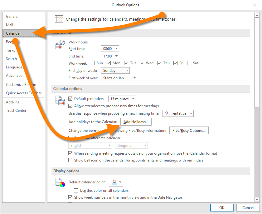Image resolution: width=262 pixels, height=214 pixels.
Task: Click the Display options color wheel icon
Action: (60, 182)
